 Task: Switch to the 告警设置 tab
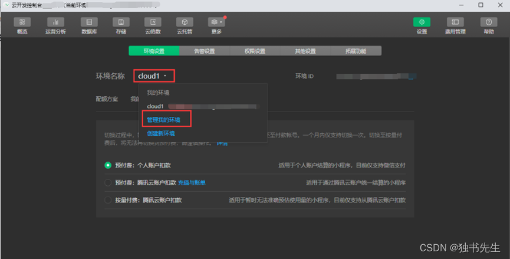205,51
